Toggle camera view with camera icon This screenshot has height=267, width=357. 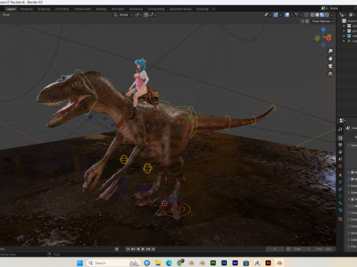pos(330,66)
